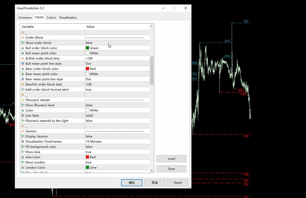
Task: Switch to the Common tab
Action: [25, 17]
